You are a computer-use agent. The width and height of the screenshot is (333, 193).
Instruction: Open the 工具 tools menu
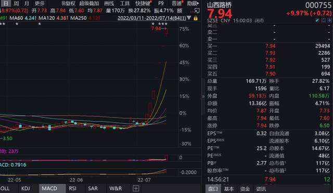125,4
